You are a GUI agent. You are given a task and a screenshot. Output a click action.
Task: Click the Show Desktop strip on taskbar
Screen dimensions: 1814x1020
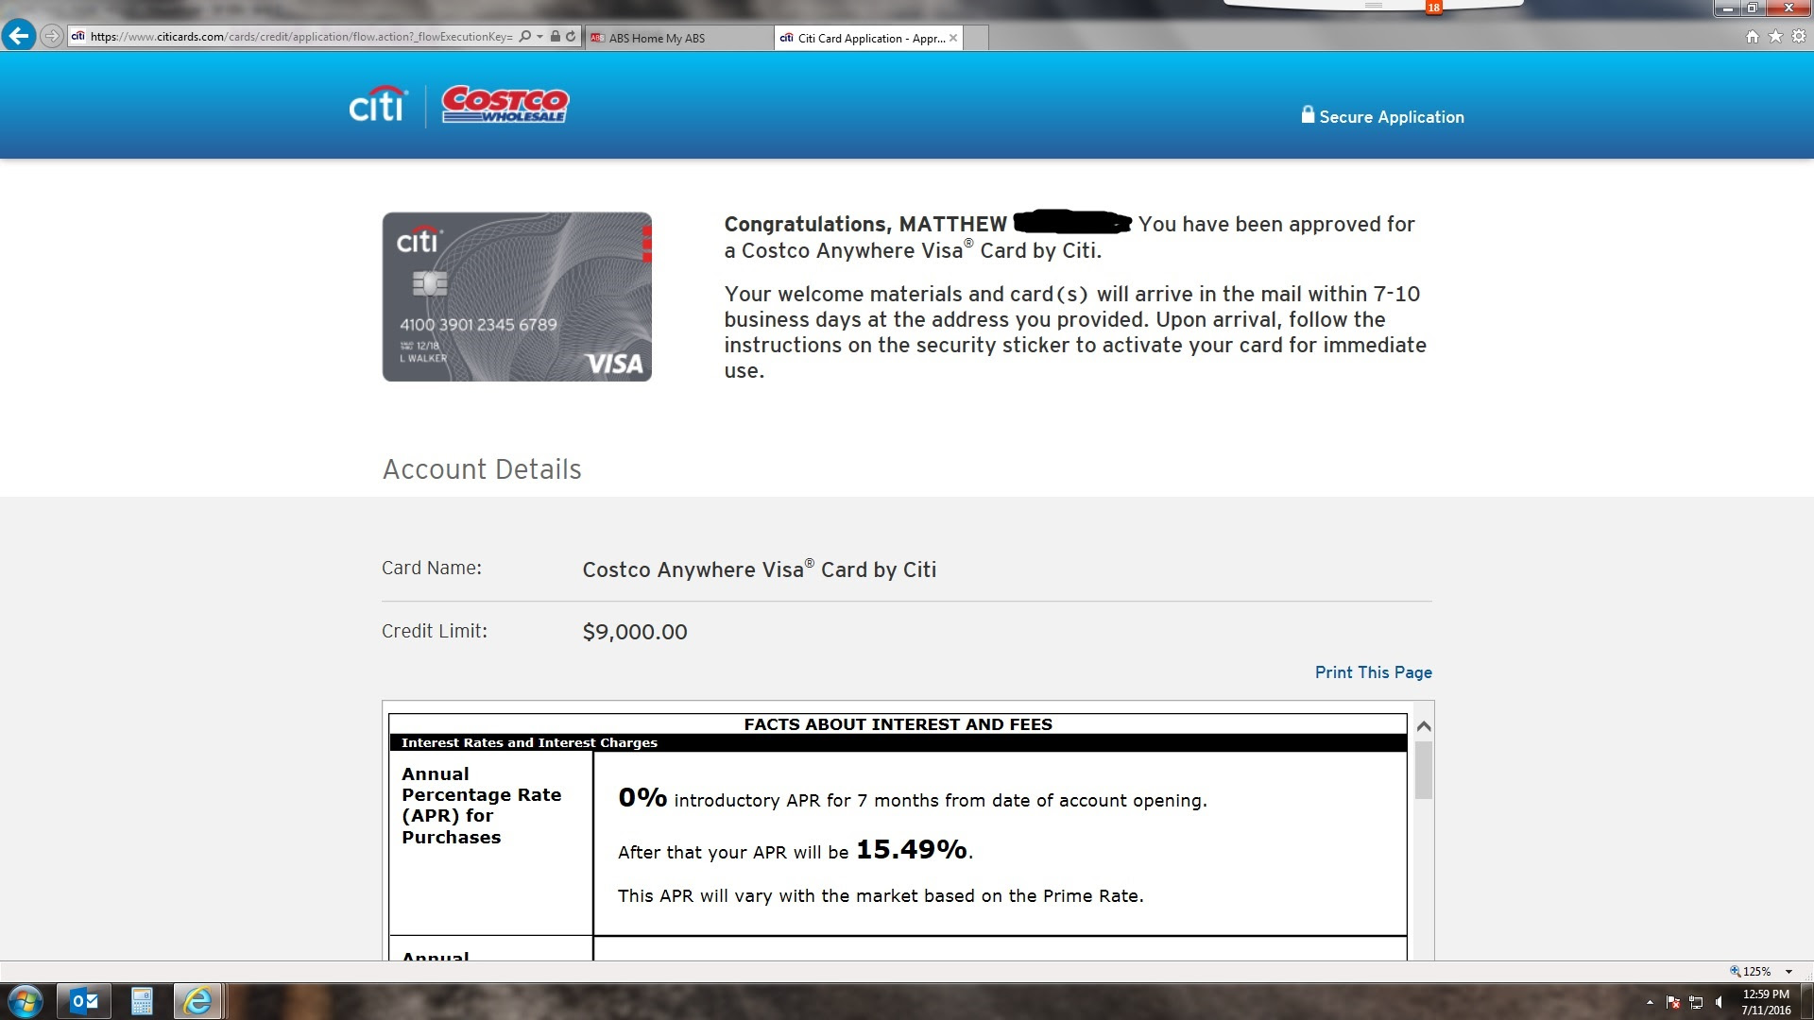(x=1806, y=1001)
